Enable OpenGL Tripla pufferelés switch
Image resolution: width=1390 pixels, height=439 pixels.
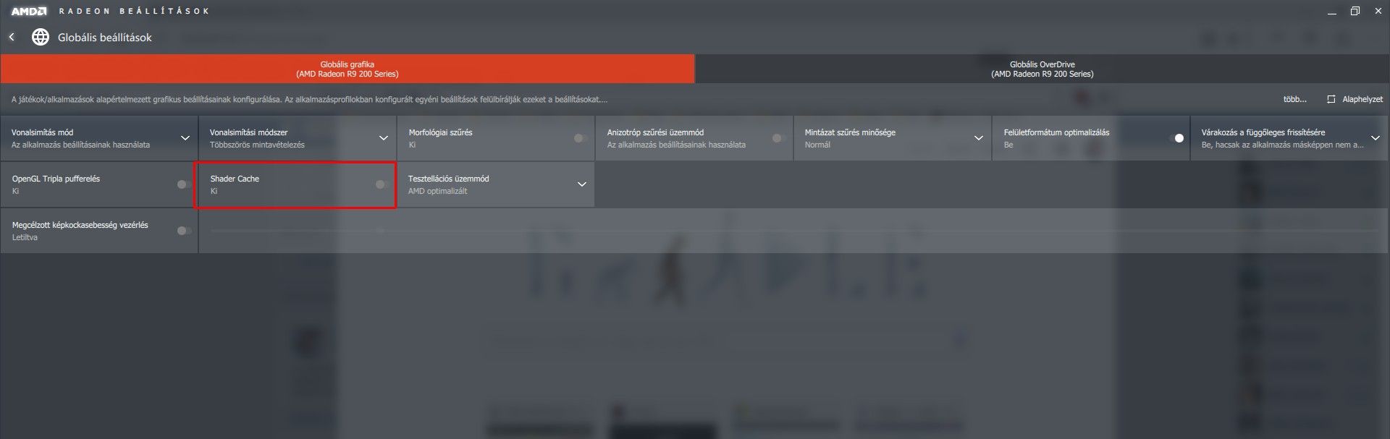184,184
